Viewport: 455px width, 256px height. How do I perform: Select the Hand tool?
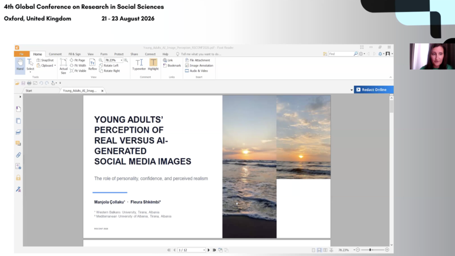[x=20, y=65]
